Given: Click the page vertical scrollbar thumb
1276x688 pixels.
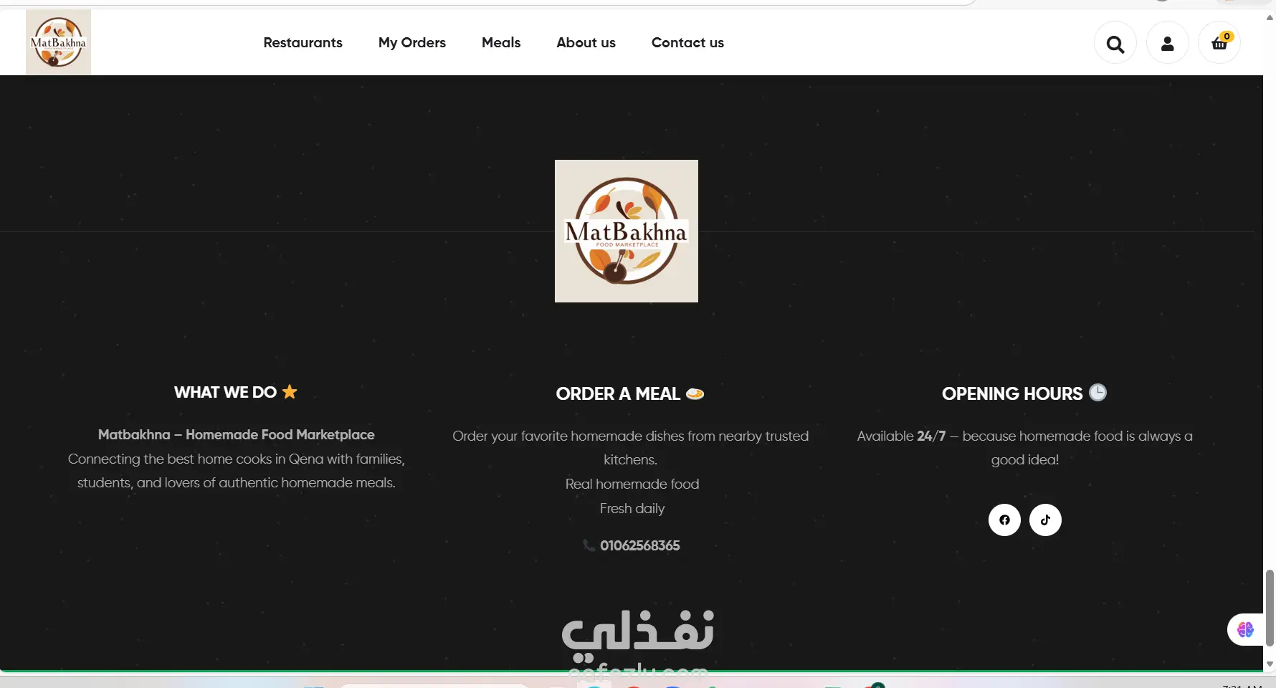Looking at the screenshot, I should point(1270,608).
